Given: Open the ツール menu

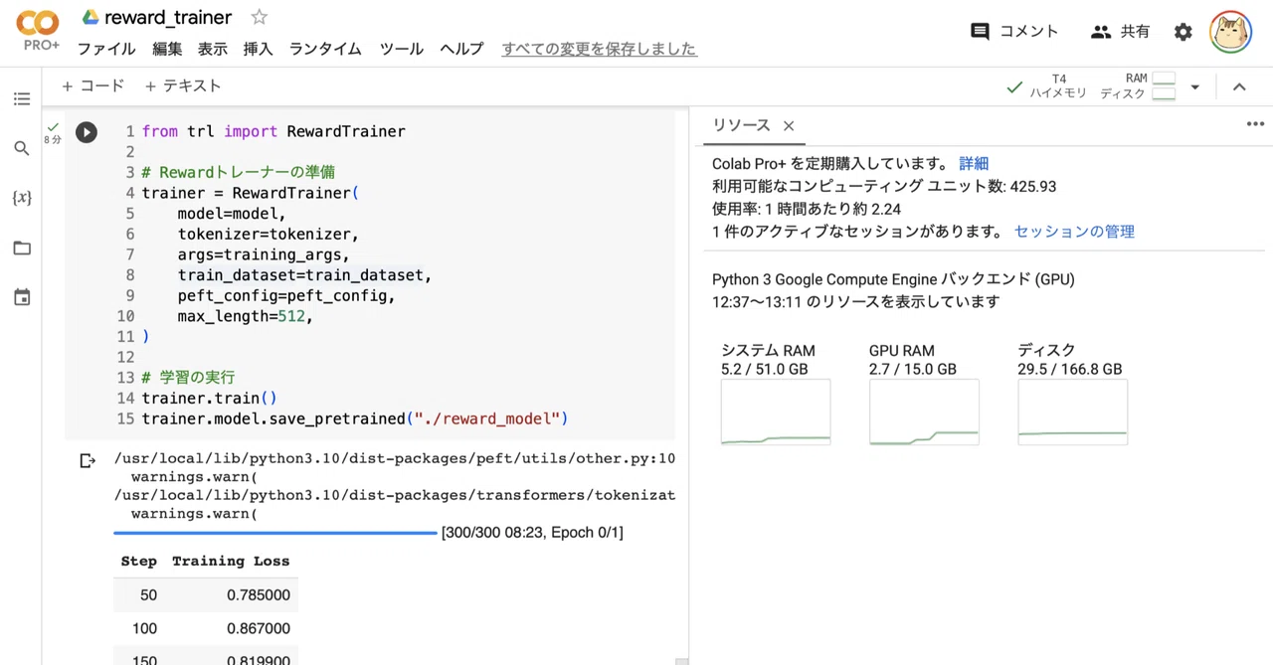Looking at the screenshot, I should coord(402,49).
